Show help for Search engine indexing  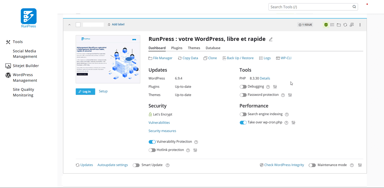coord(287,114)
